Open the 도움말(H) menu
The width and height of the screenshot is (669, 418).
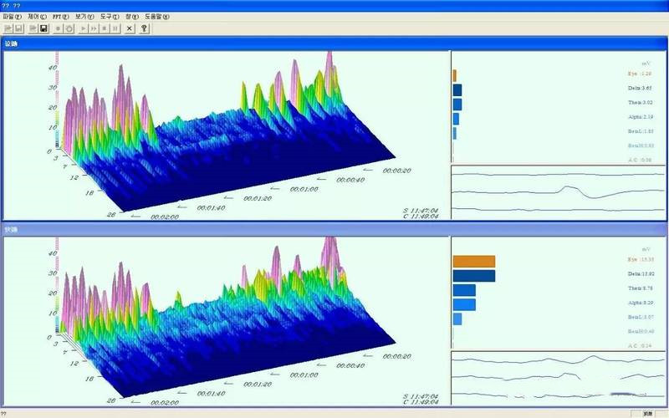pos(156,17)
